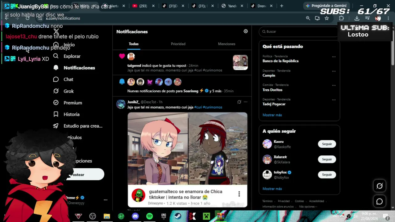Open the Tadej Pogacar trending topic
Image resolution: width=395 pixels, height=222 pixels.
coord(274,104)
